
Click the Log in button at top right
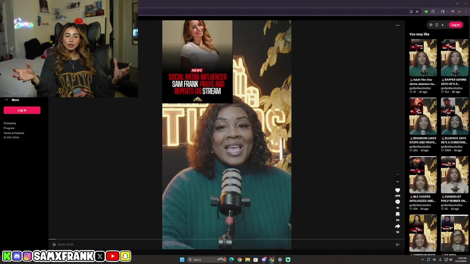tap(455, 25)
